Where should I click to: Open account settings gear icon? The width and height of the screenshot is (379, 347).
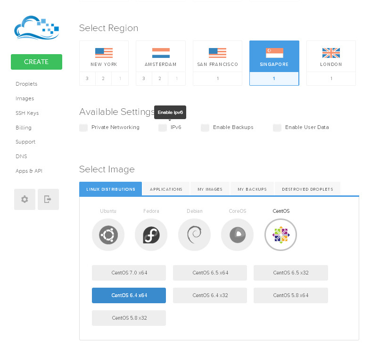click(25, 199)
